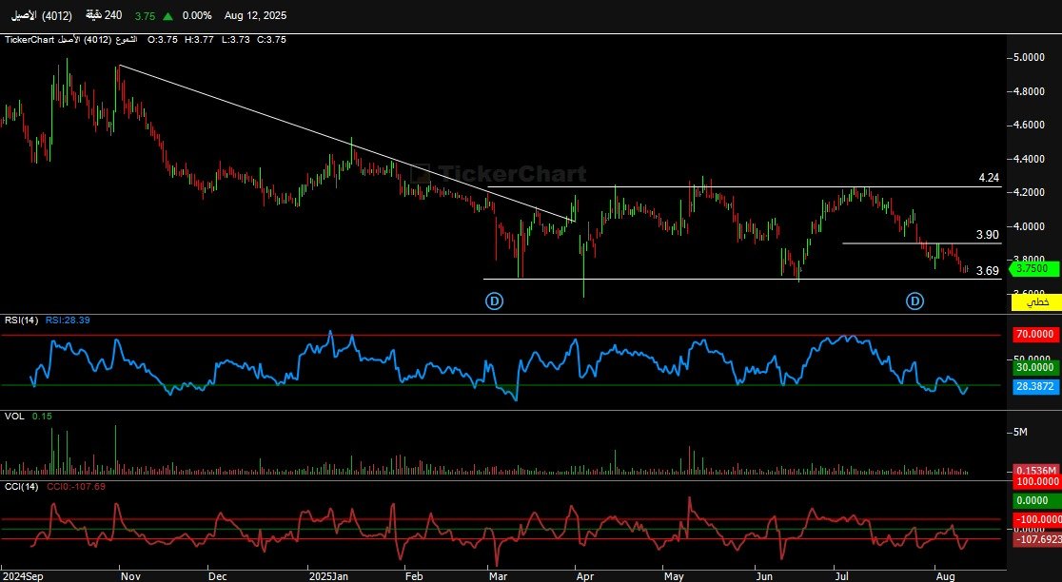Click the green 0.0000 CCI level tag
1062x582 pixels.
[1036, 501]
